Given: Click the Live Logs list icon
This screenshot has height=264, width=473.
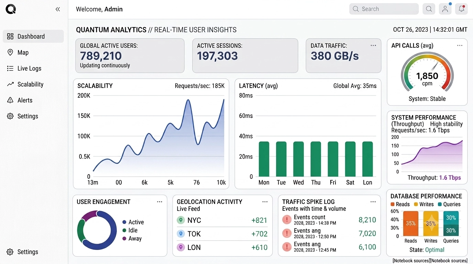Looking at the screenshot, I should [x=10, y=68].
